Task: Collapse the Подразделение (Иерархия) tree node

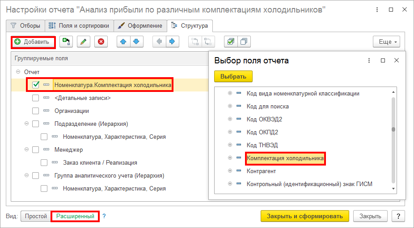Action: 26,124
